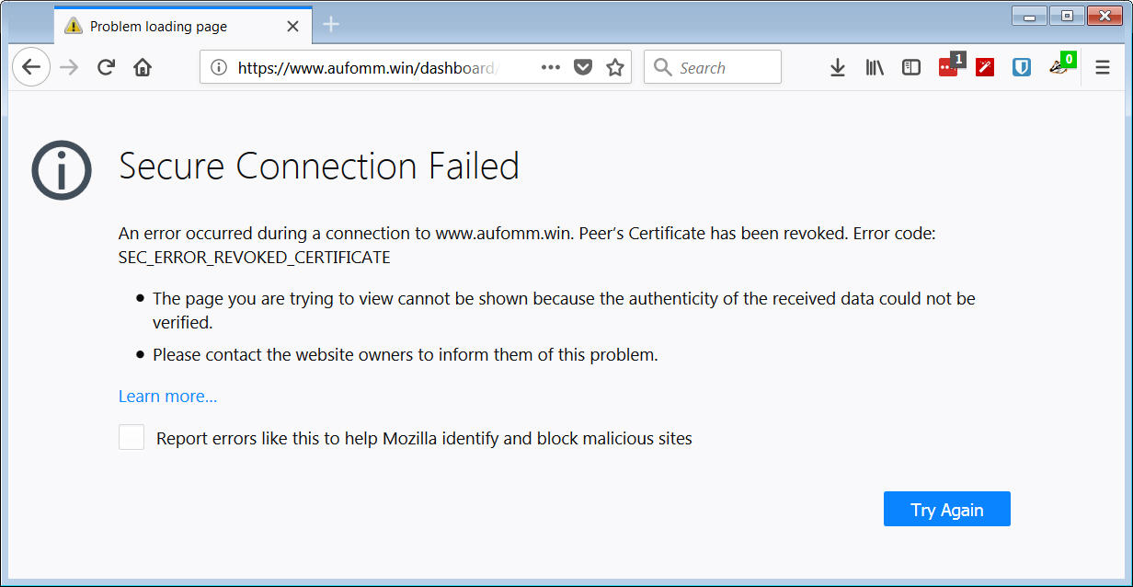Reload the current page

[x=106, y=67]
